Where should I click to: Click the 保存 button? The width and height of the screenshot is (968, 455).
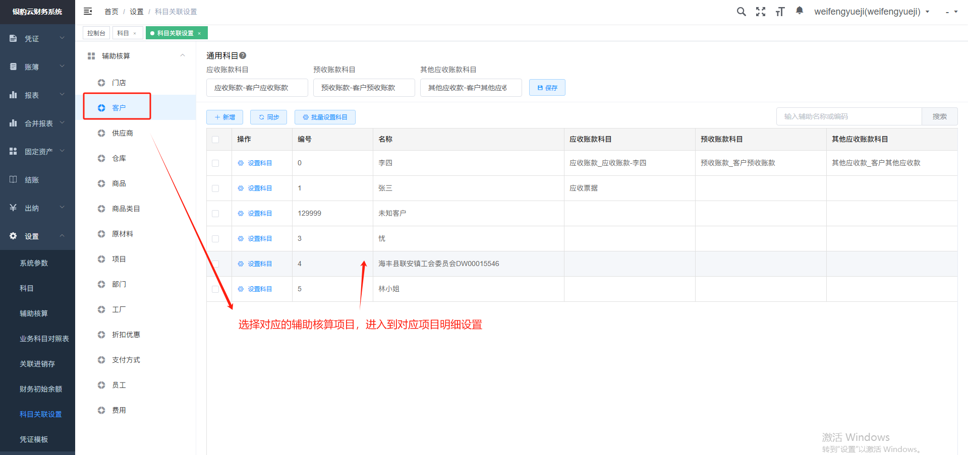point(547,88)
